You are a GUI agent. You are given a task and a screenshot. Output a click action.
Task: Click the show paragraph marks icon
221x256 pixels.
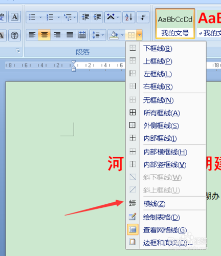click(x=143, y=17)
